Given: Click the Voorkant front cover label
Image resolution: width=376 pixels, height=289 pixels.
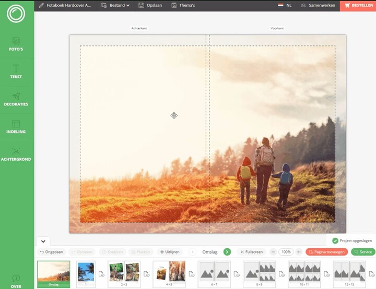Looking at the screenshot, I should click(277, 28).
